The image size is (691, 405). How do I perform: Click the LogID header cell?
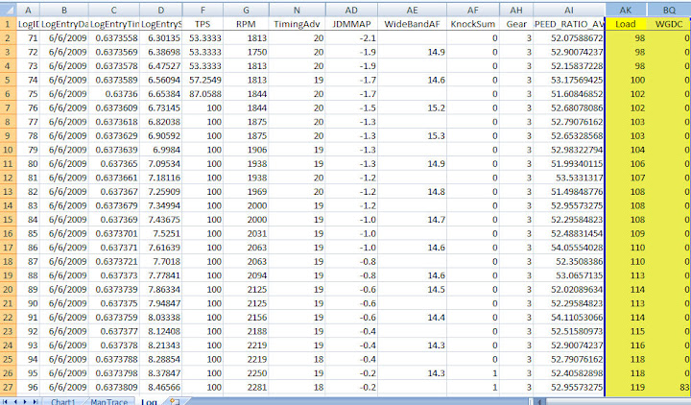point(28,24)
